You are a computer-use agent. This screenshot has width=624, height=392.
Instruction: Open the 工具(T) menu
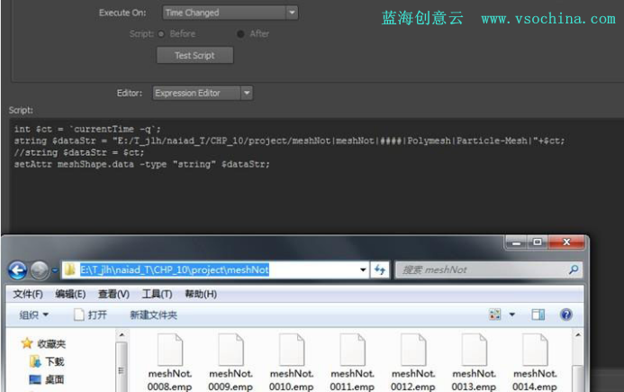pyautogui.click(x=158, y=294)
